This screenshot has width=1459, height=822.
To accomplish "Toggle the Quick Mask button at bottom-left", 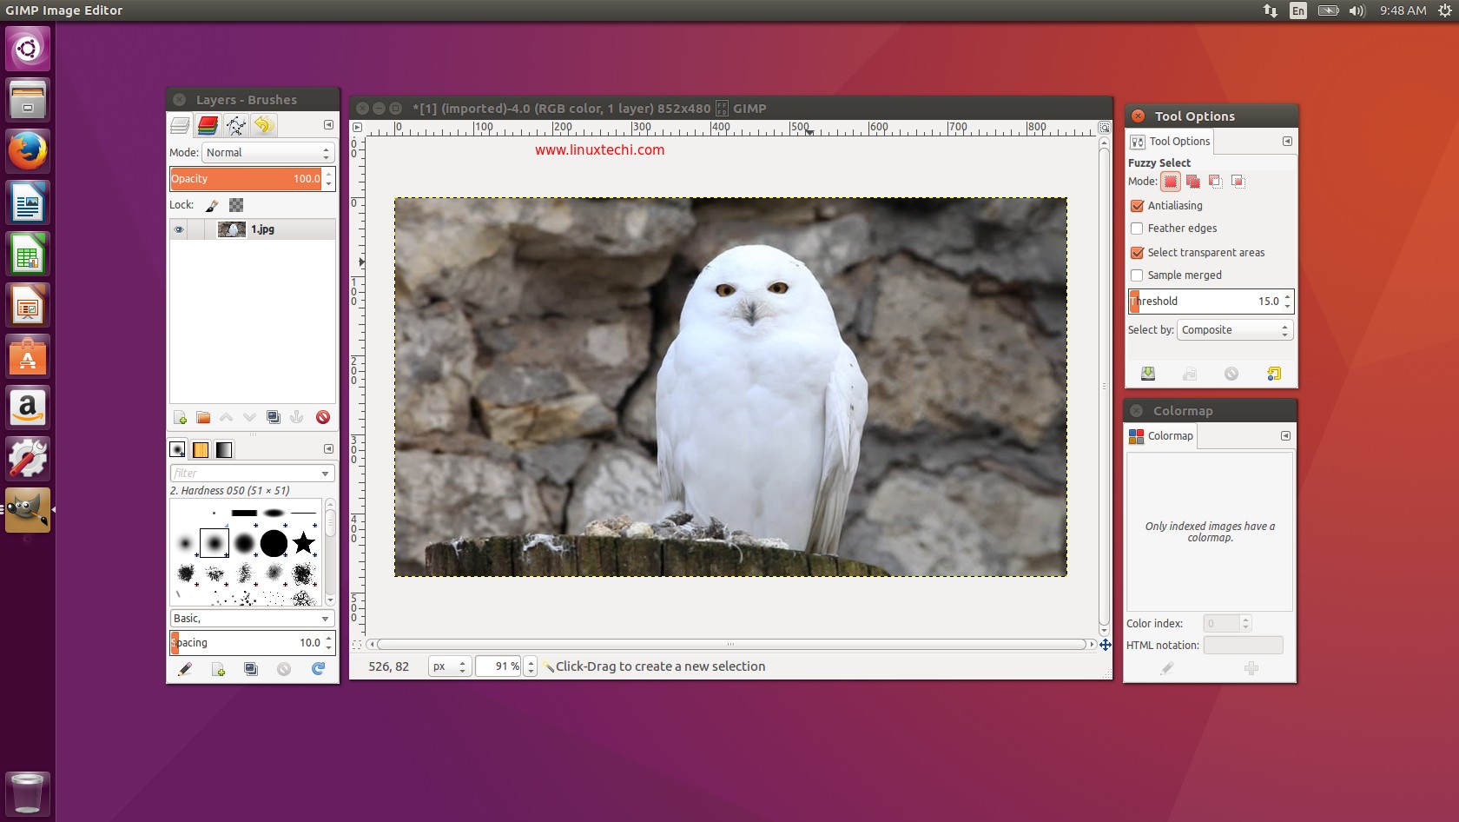I will [x=357, y=645].
